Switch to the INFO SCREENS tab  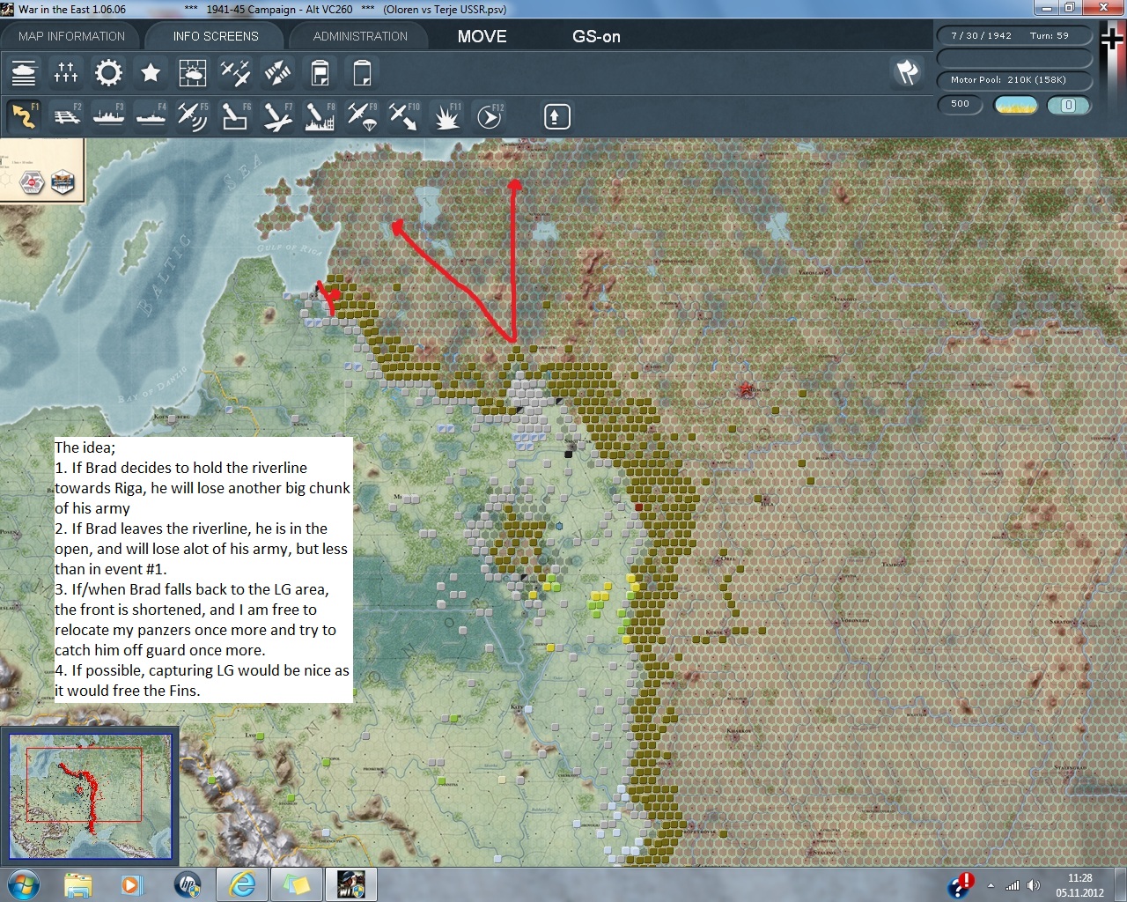tap(216, 36)
